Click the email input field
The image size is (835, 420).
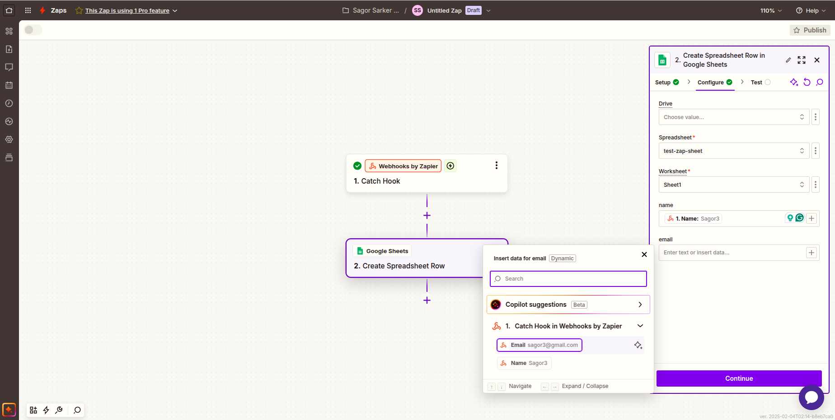732,253
